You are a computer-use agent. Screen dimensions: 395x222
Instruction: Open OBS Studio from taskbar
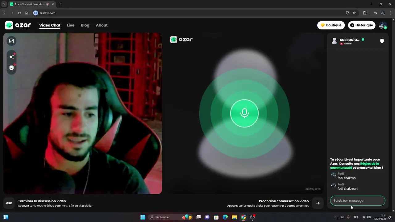pyautogui.click(x=252, y=217)
